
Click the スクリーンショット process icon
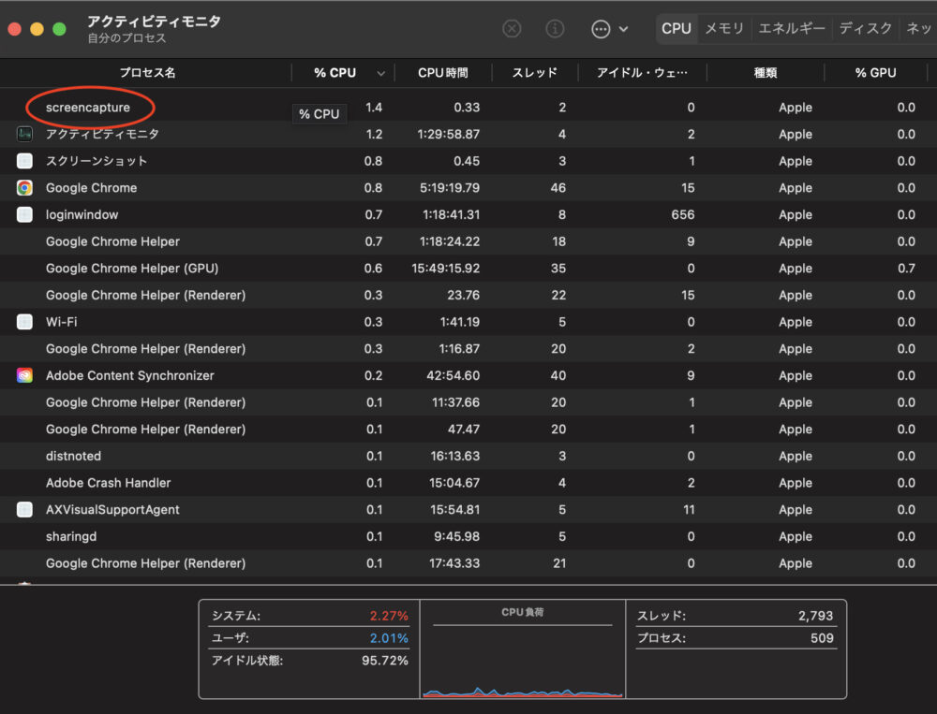[24, 161]
